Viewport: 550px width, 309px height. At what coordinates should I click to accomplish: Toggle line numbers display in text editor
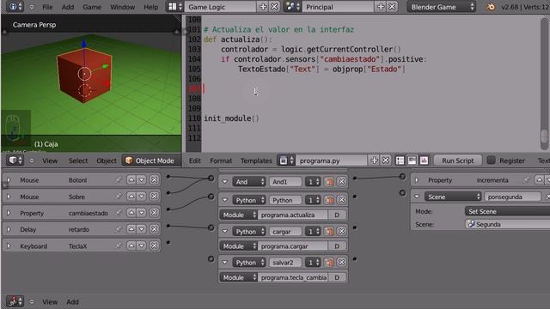click(400, 161)
